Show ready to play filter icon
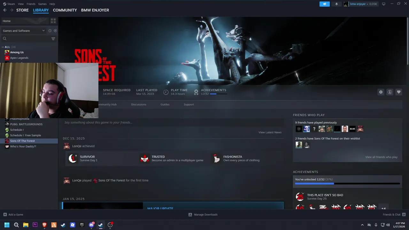The height and width of the screenshot is (230, 409). [55, 31]
